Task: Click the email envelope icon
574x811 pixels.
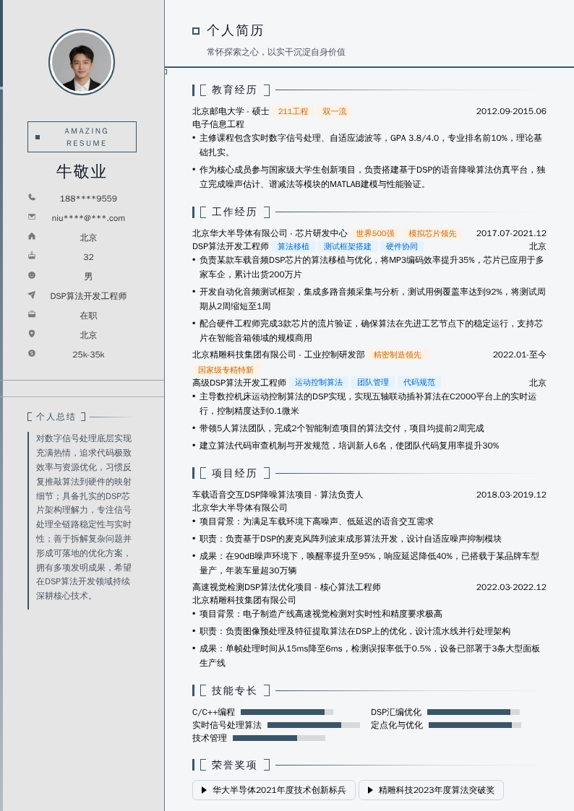Action: [x=32, y=217]
